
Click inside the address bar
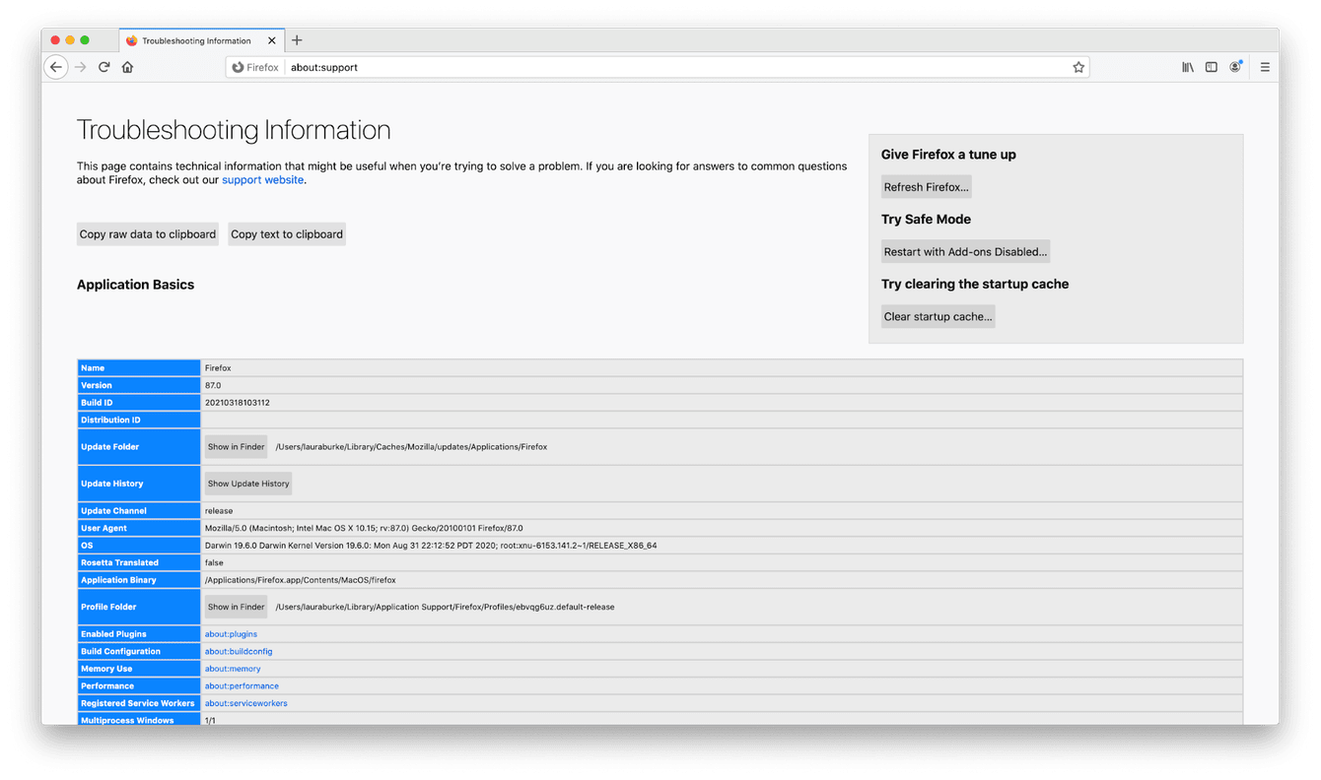(x=591, y=67)
